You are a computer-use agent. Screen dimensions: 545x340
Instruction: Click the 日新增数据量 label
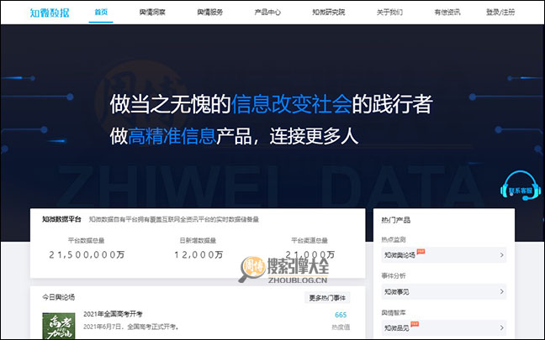[198, 240]
